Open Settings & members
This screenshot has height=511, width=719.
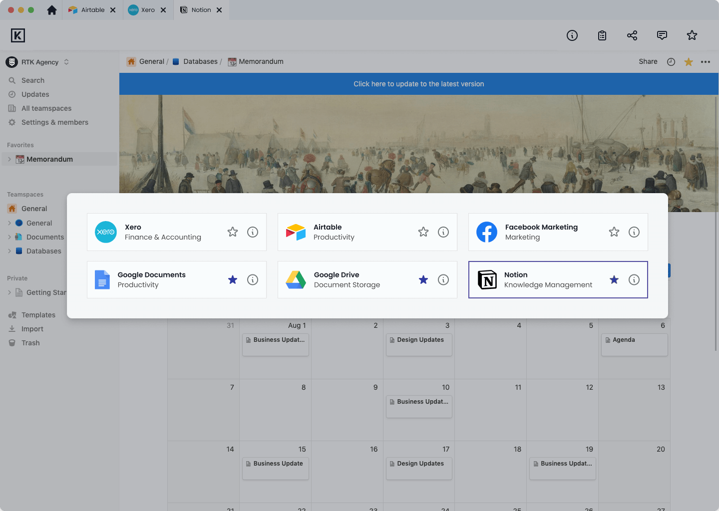55,122
